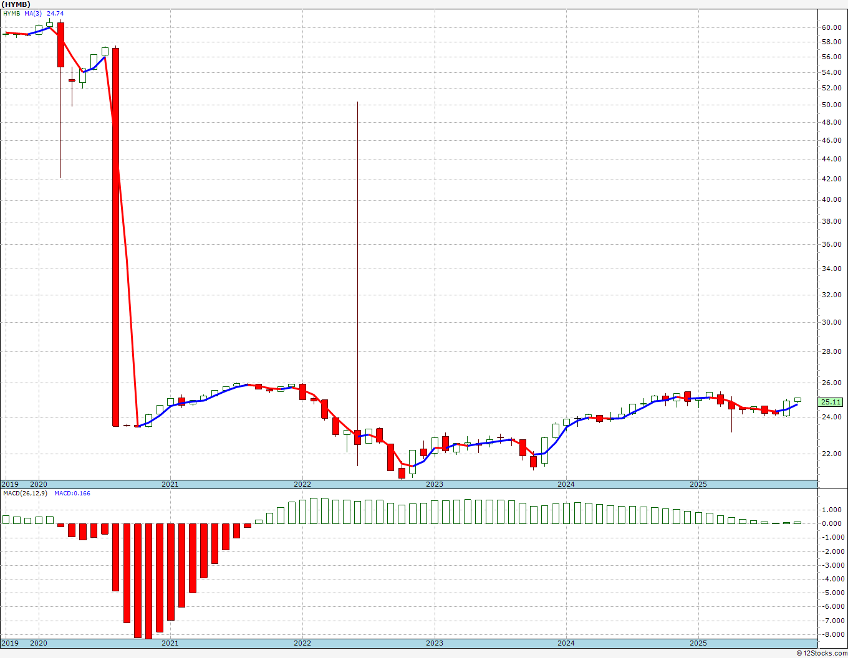The width and height of the screenshot is (848, 658).
Task: Click the 25.11 current price tag
Action: point(832,403)
